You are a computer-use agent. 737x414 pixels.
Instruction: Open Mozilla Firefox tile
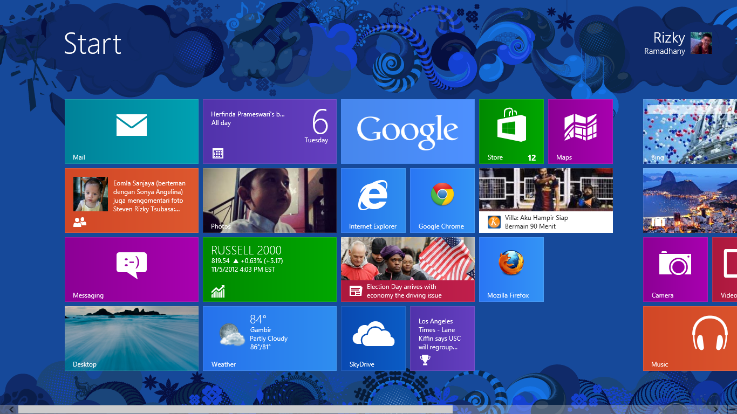pyautogui.click(x=511, y=270)
